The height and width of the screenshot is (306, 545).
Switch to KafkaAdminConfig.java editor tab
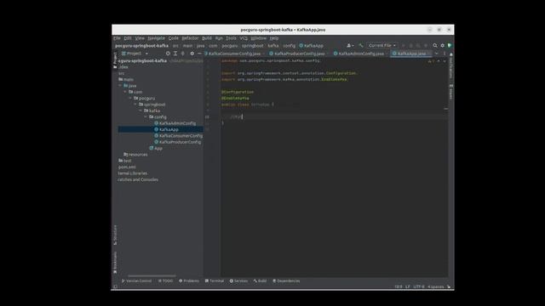pyautogui.click(x=360, y=54)
